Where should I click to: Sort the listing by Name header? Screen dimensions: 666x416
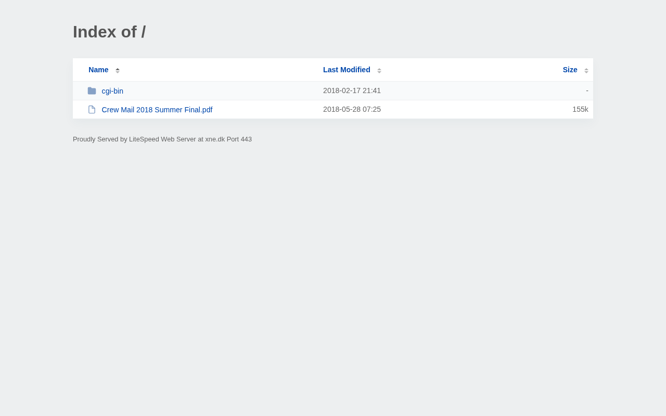point(98,70)
